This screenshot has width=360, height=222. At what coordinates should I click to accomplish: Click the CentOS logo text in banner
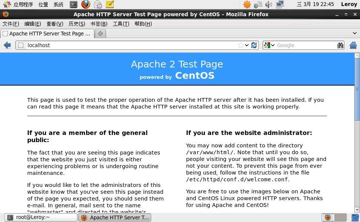(x=195, y=75)
